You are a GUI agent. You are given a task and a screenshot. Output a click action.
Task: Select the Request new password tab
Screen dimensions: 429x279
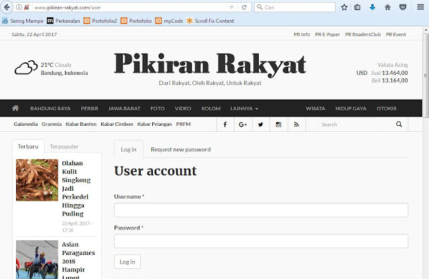(x=180, y=149)
